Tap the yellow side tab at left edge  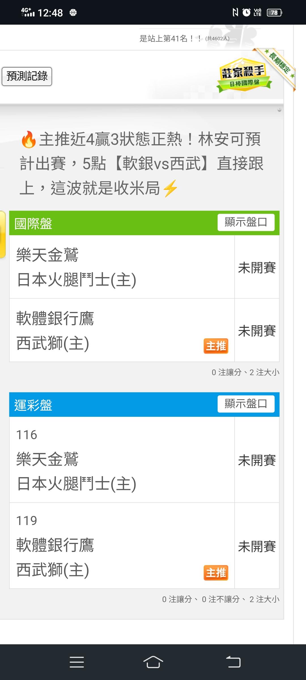click(2, 234)
